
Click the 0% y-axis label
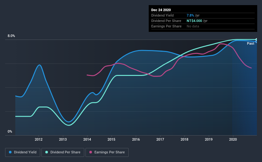pyautogui.click(x=10, y=132)
